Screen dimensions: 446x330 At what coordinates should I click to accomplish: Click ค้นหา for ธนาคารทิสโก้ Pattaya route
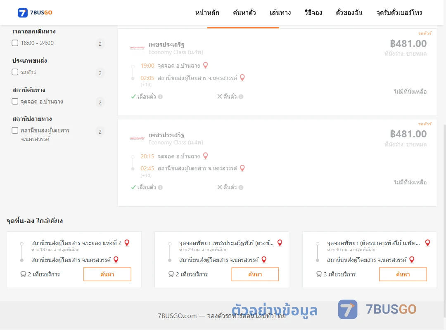coord(403,274)
